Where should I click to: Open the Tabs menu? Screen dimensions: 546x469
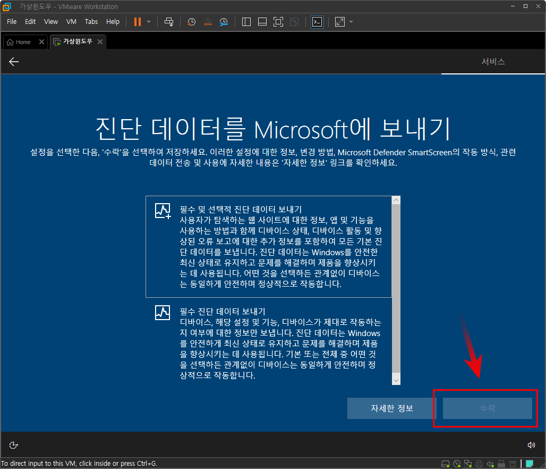[x=91, y=22]
